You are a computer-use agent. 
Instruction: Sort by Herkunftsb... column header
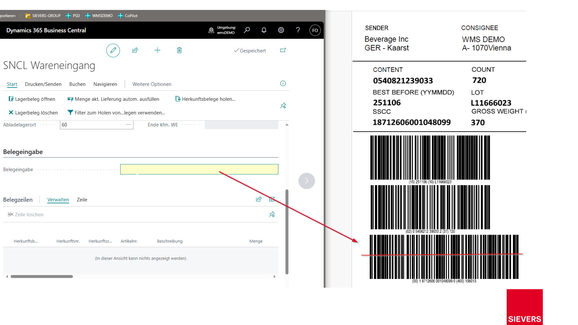26,241
